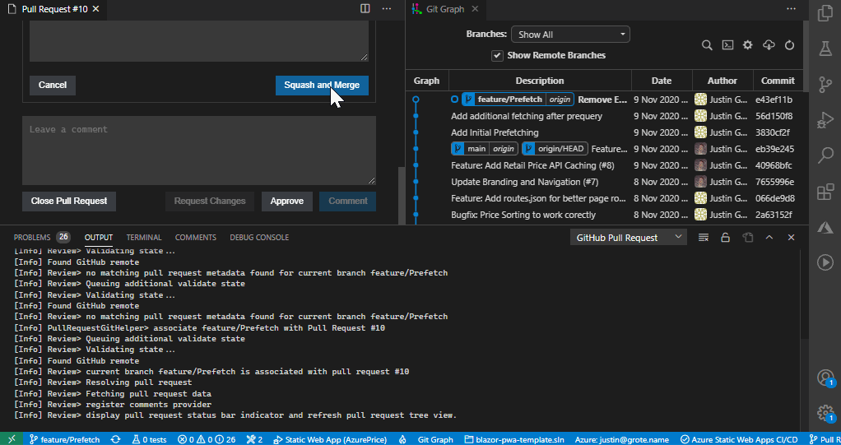Image resolution: width=841 pixels, height=445 pixels.
Task: Click the flame icon in status bar
Action: (x=402, y=439)
